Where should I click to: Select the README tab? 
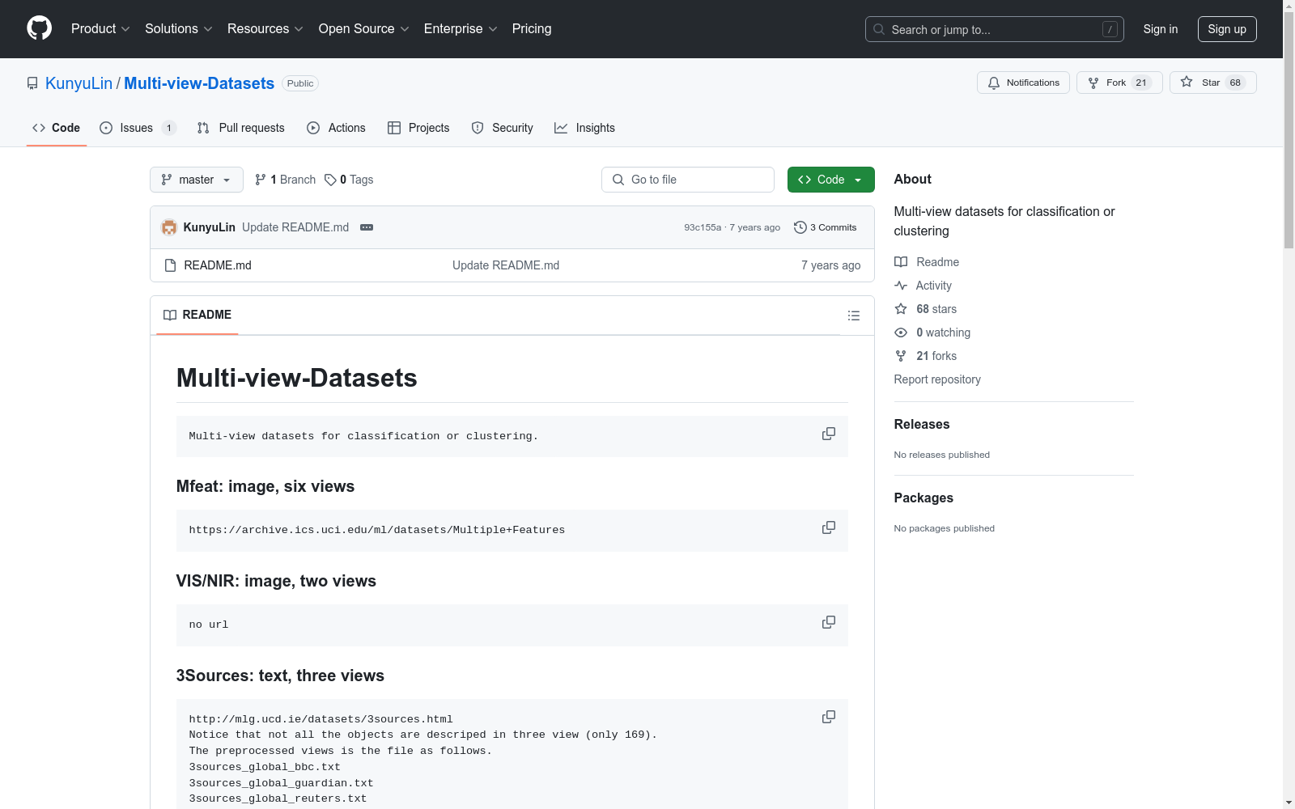tap(197, 315)
